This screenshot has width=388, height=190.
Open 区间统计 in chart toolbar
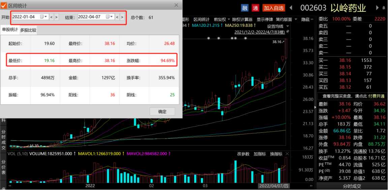click(202, 19)
